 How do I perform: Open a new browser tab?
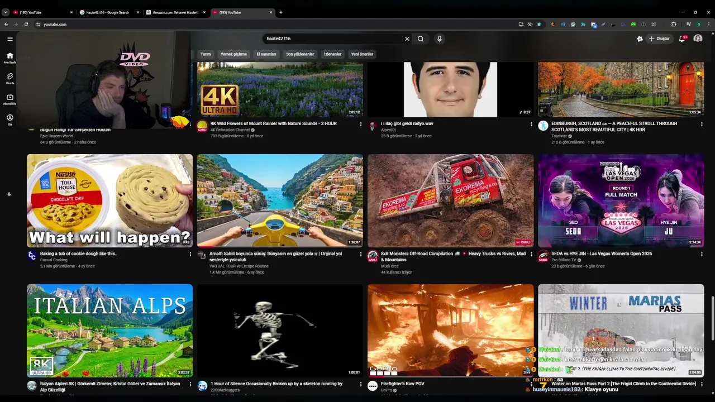[281, 12]
